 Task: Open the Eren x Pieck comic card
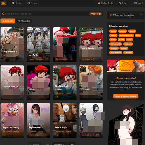tap(65, 120)
